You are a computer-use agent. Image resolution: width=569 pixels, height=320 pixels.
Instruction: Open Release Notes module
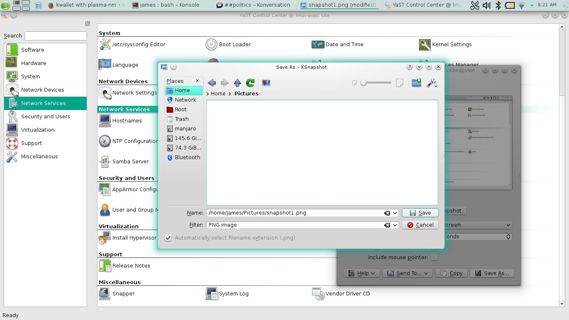(x=125, y=266)
